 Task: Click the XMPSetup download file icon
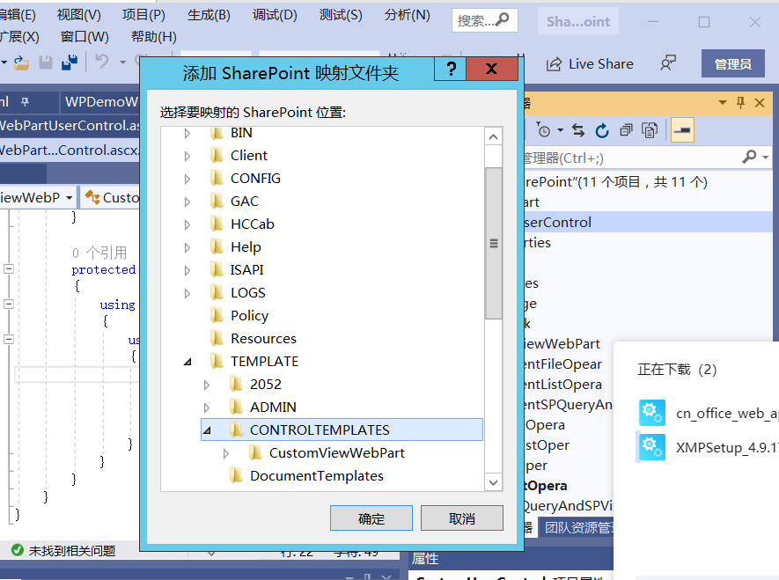tap(652, 447)
